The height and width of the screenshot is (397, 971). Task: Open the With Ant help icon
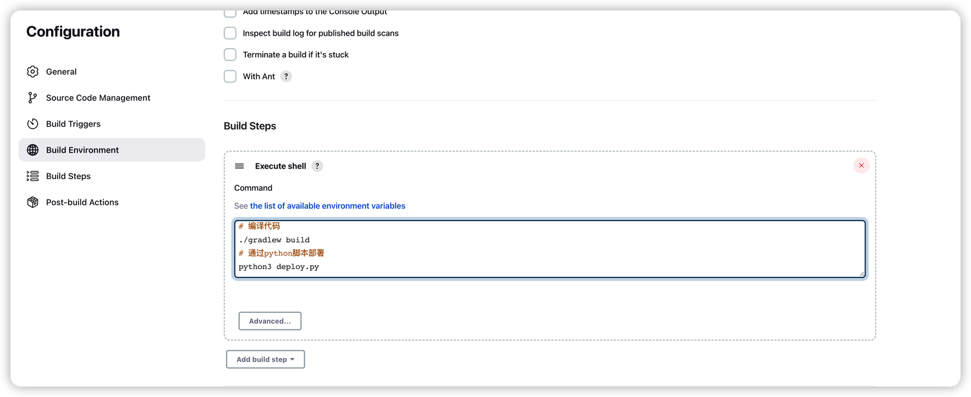(x=286, y=76)
